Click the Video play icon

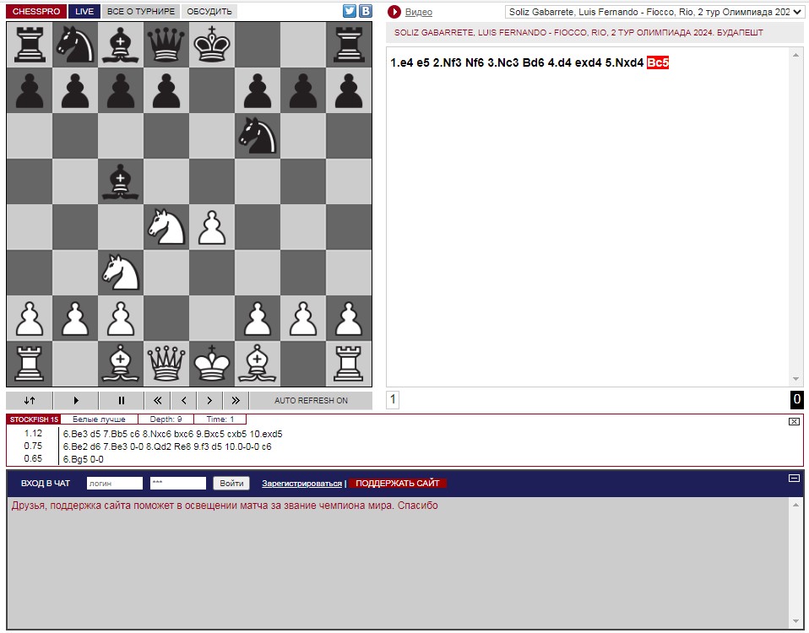[x=394, y=12]
